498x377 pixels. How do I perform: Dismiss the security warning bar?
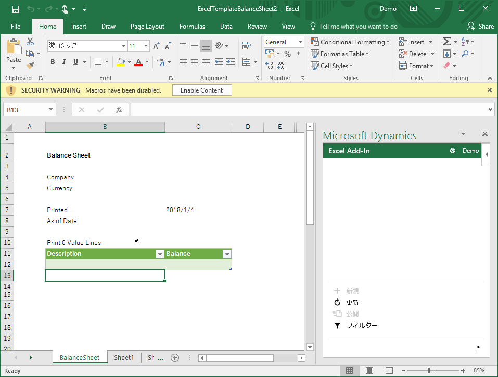(x=490, y=90)
